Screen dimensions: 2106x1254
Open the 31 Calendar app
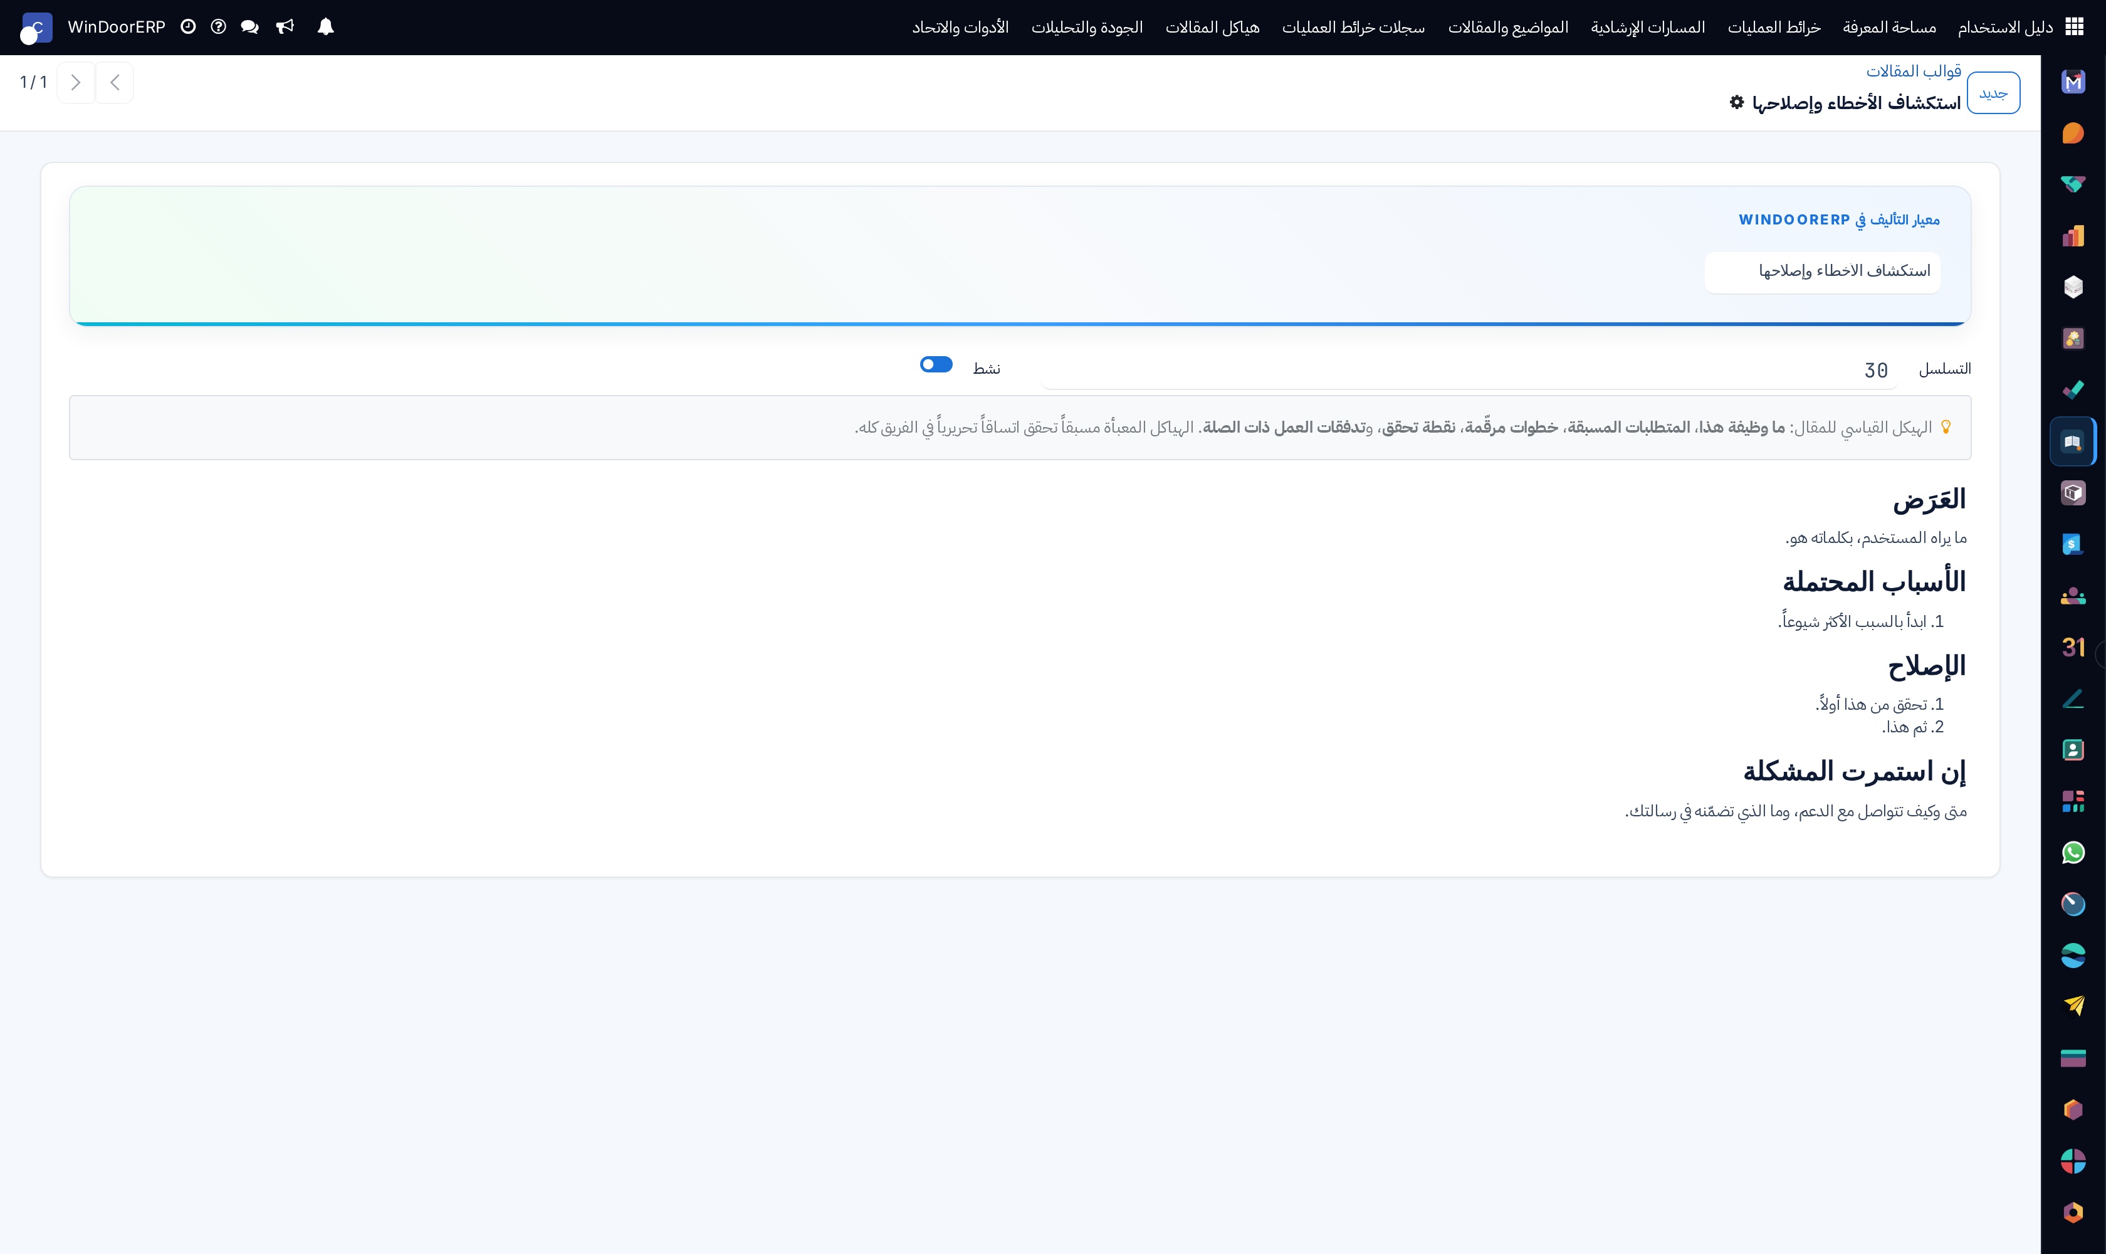click(2073, 648)
